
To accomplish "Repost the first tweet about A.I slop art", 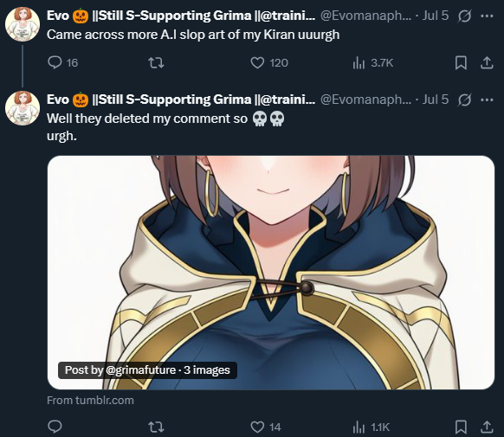I will (156, 62).
